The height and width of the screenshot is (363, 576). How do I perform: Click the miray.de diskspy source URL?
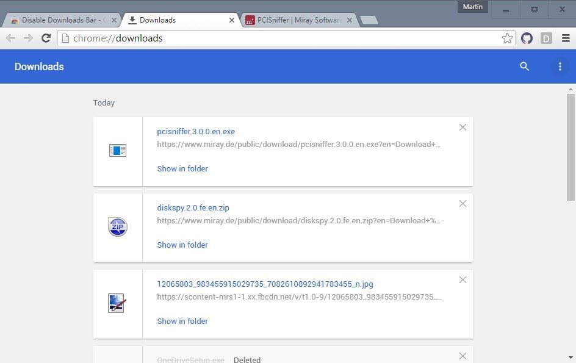click(x=298, y=220)
